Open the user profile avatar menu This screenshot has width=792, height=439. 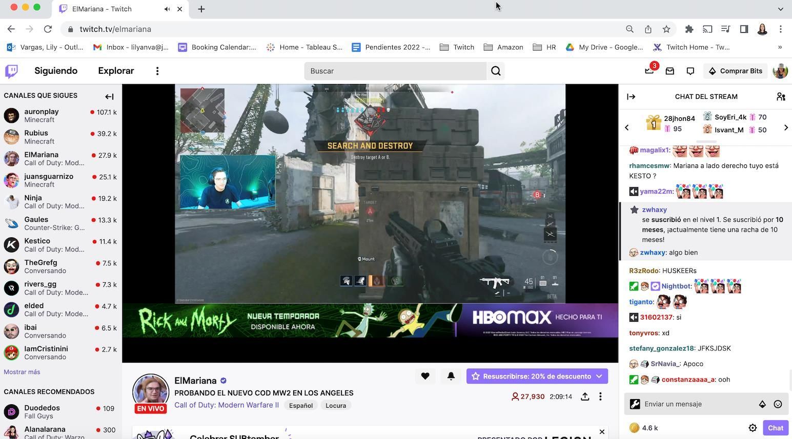(780, 71)
